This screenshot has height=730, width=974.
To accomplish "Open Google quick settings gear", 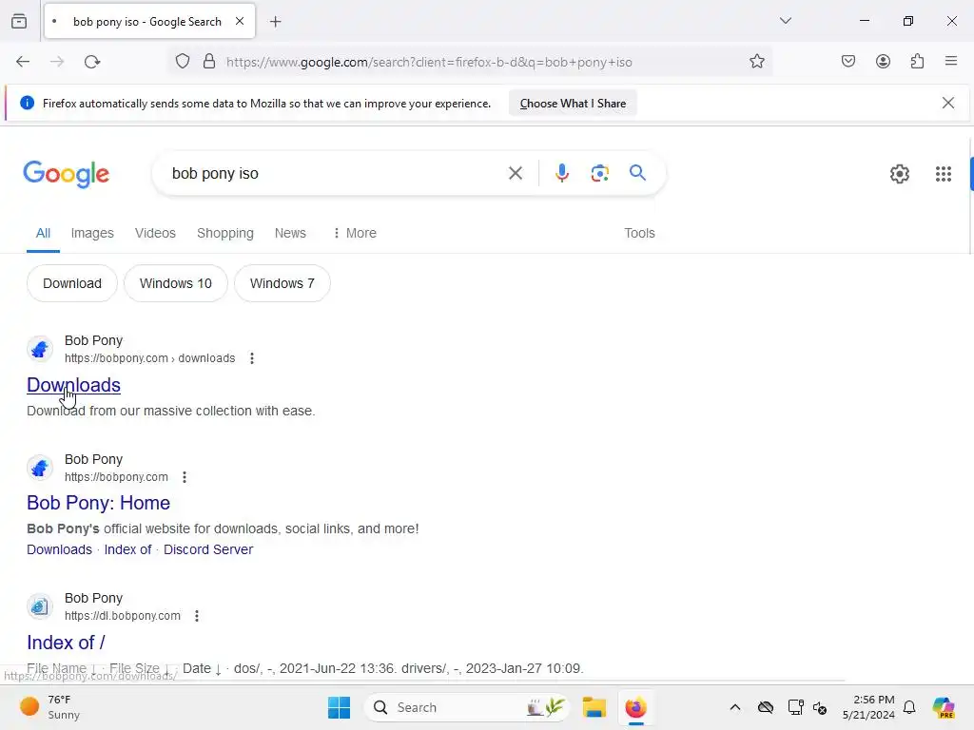I will click(900, 174).
